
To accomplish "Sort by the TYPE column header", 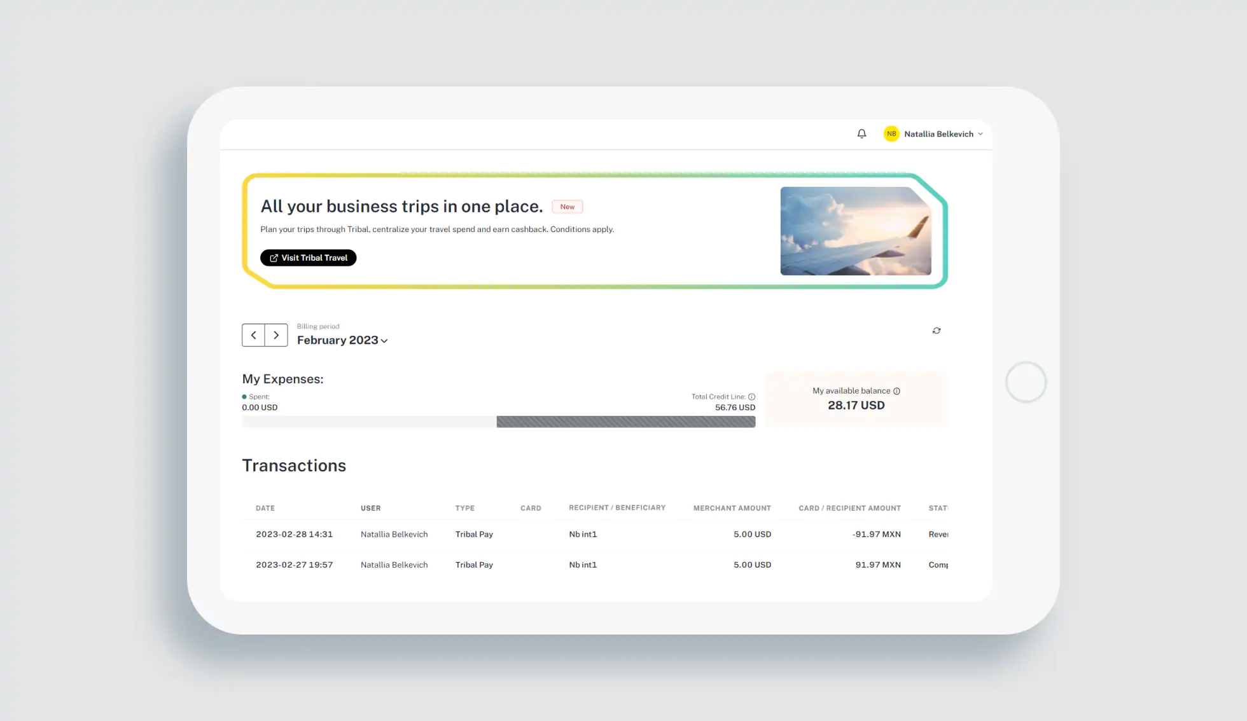I will [465, 508].
